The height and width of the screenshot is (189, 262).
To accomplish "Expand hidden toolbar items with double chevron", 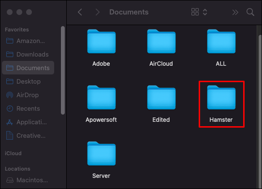I will (x=235, y=12).
